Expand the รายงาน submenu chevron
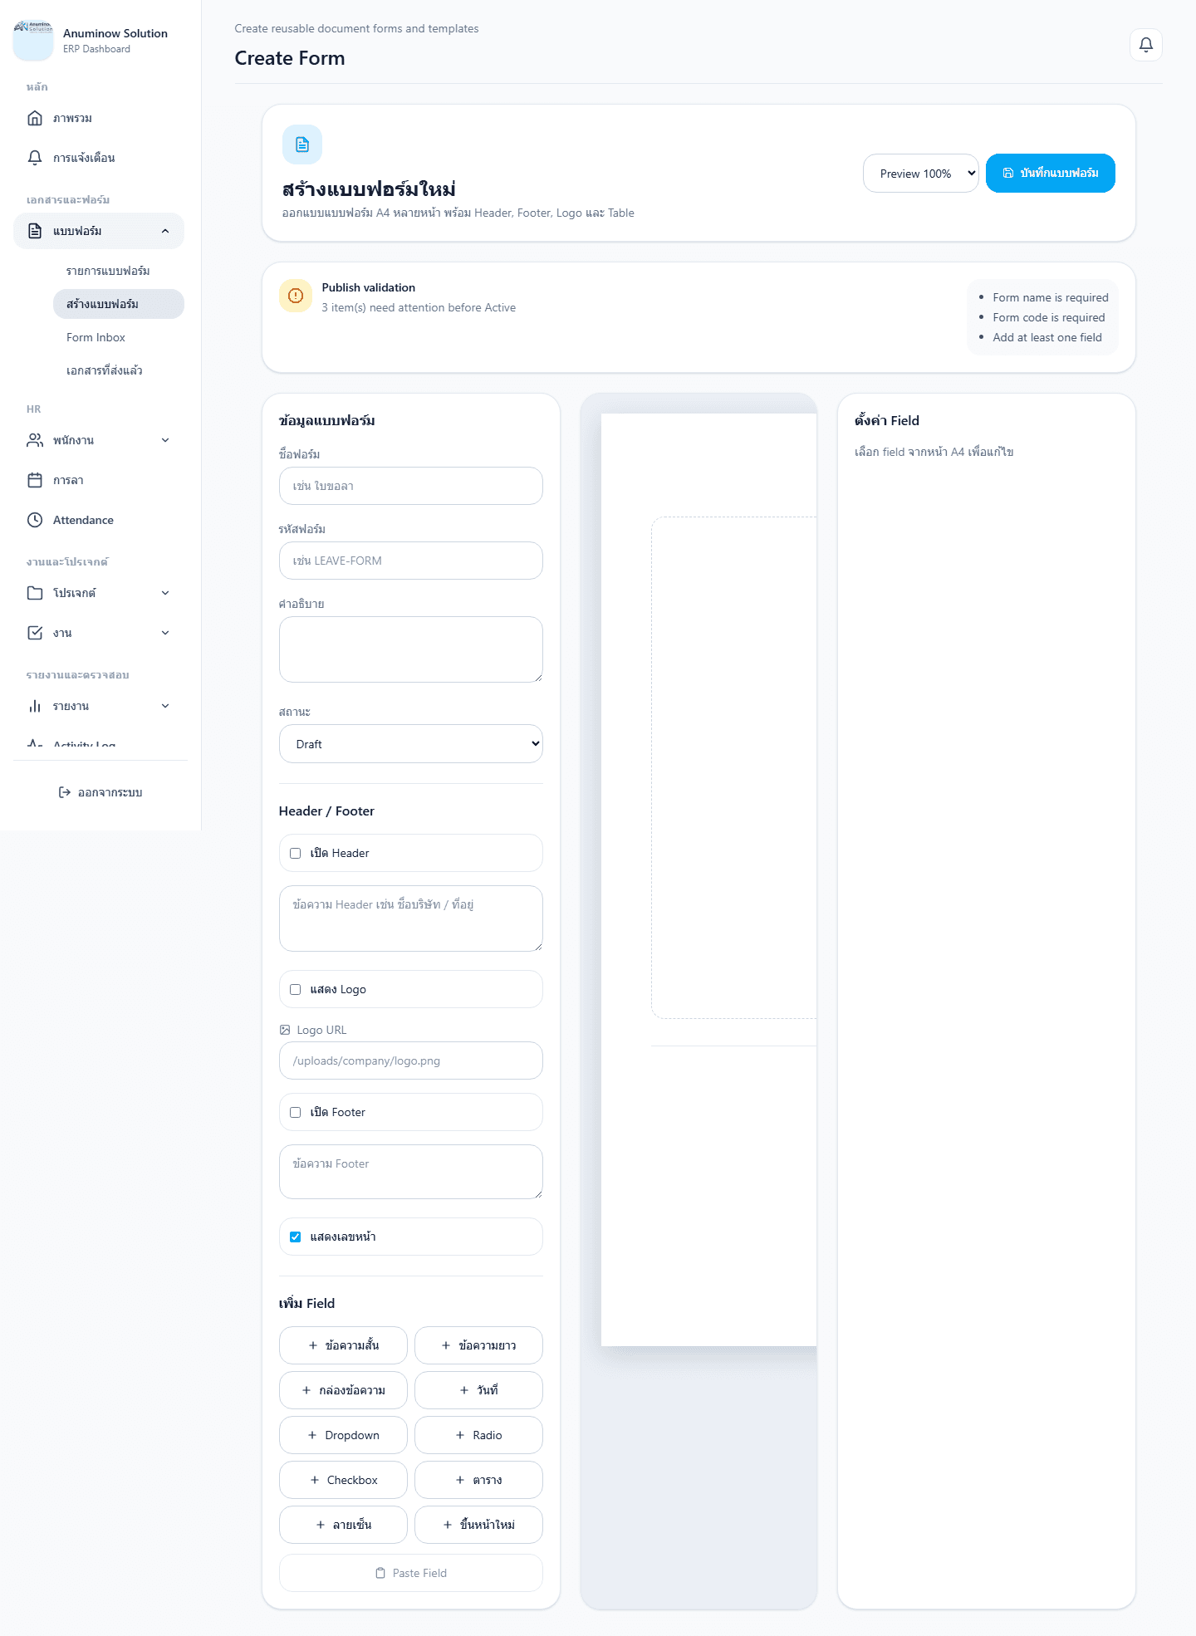1196x1636 pixels. click(165, 706)
